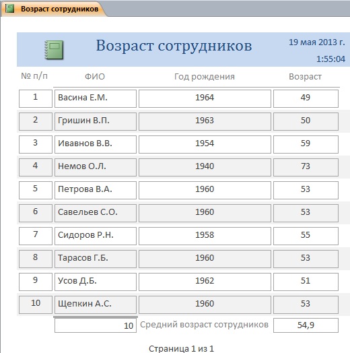Select the cell 'Гришин В.П.'
350x353 pixels.
(96, 121)
